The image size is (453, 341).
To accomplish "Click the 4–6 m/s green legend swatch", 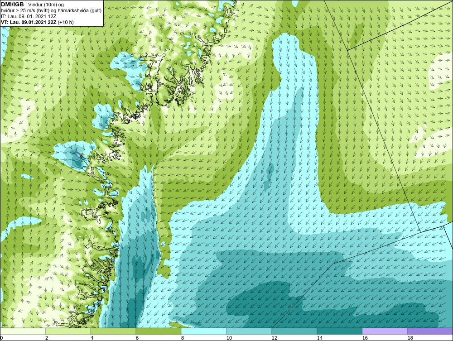I will tap(113, 331).
